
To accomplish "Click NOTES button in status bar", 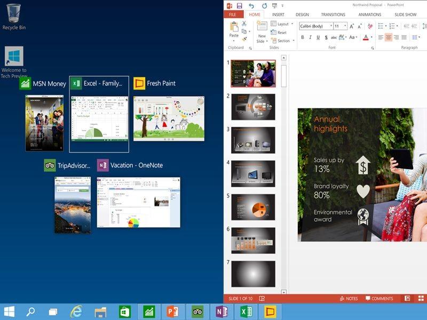I will tap(349, 299).
